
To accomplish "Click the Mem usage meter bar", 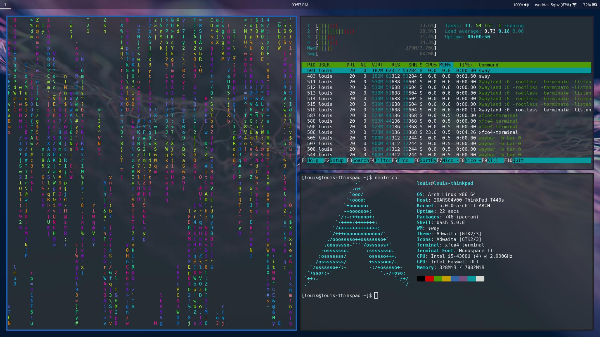I will point(372,48).
